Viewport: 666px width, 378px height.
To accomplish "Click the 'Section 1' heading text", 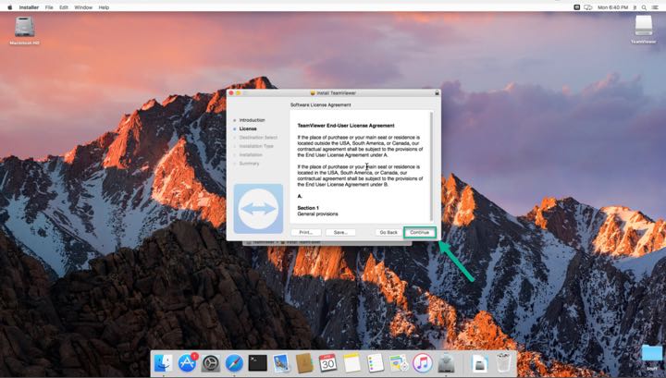I will [308, 208].
